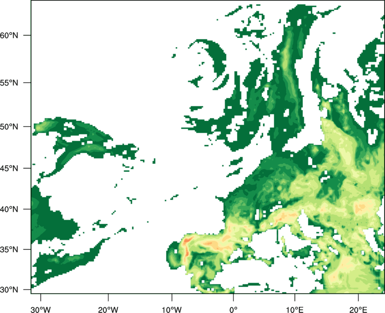Click the 10°E longitude label

pyautogui.click(x=295, y=310)
